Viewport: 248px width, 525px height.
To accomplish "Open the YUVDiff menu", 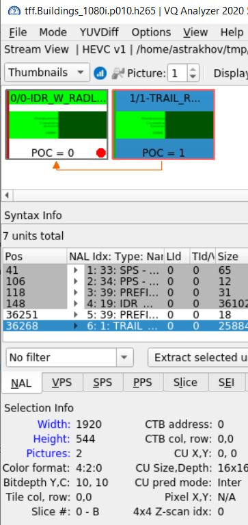I will point(99,32).
